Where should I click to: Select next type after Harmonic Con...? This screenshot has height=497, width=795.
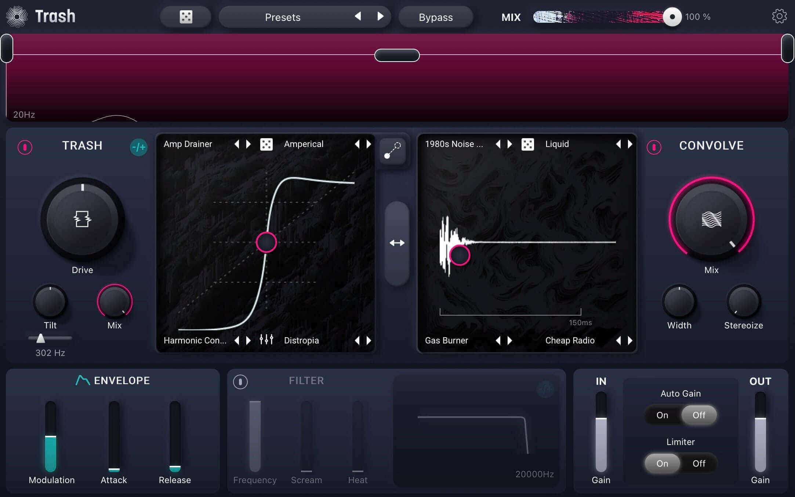coord(248,340)
